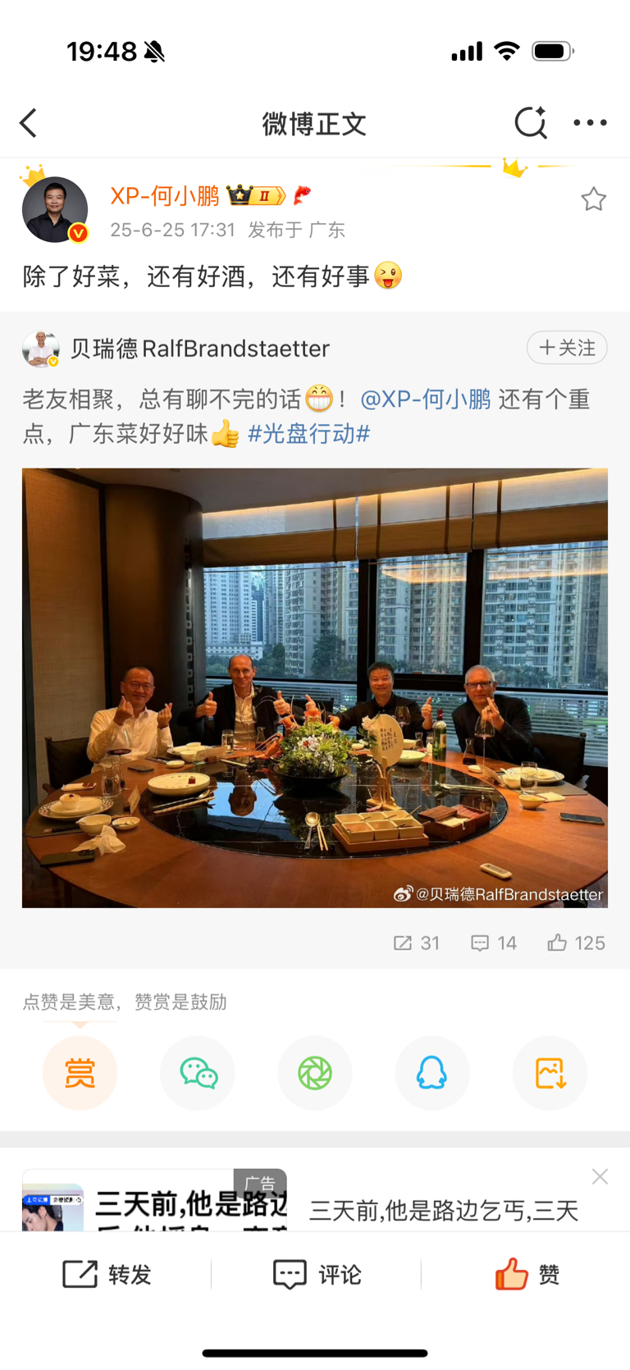Share to WeChat with green icon

(x=198, y=1073)
